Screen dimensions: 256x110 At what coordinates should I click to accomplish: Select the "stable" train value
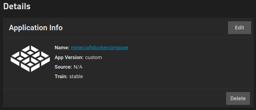(x=76, y=77)
